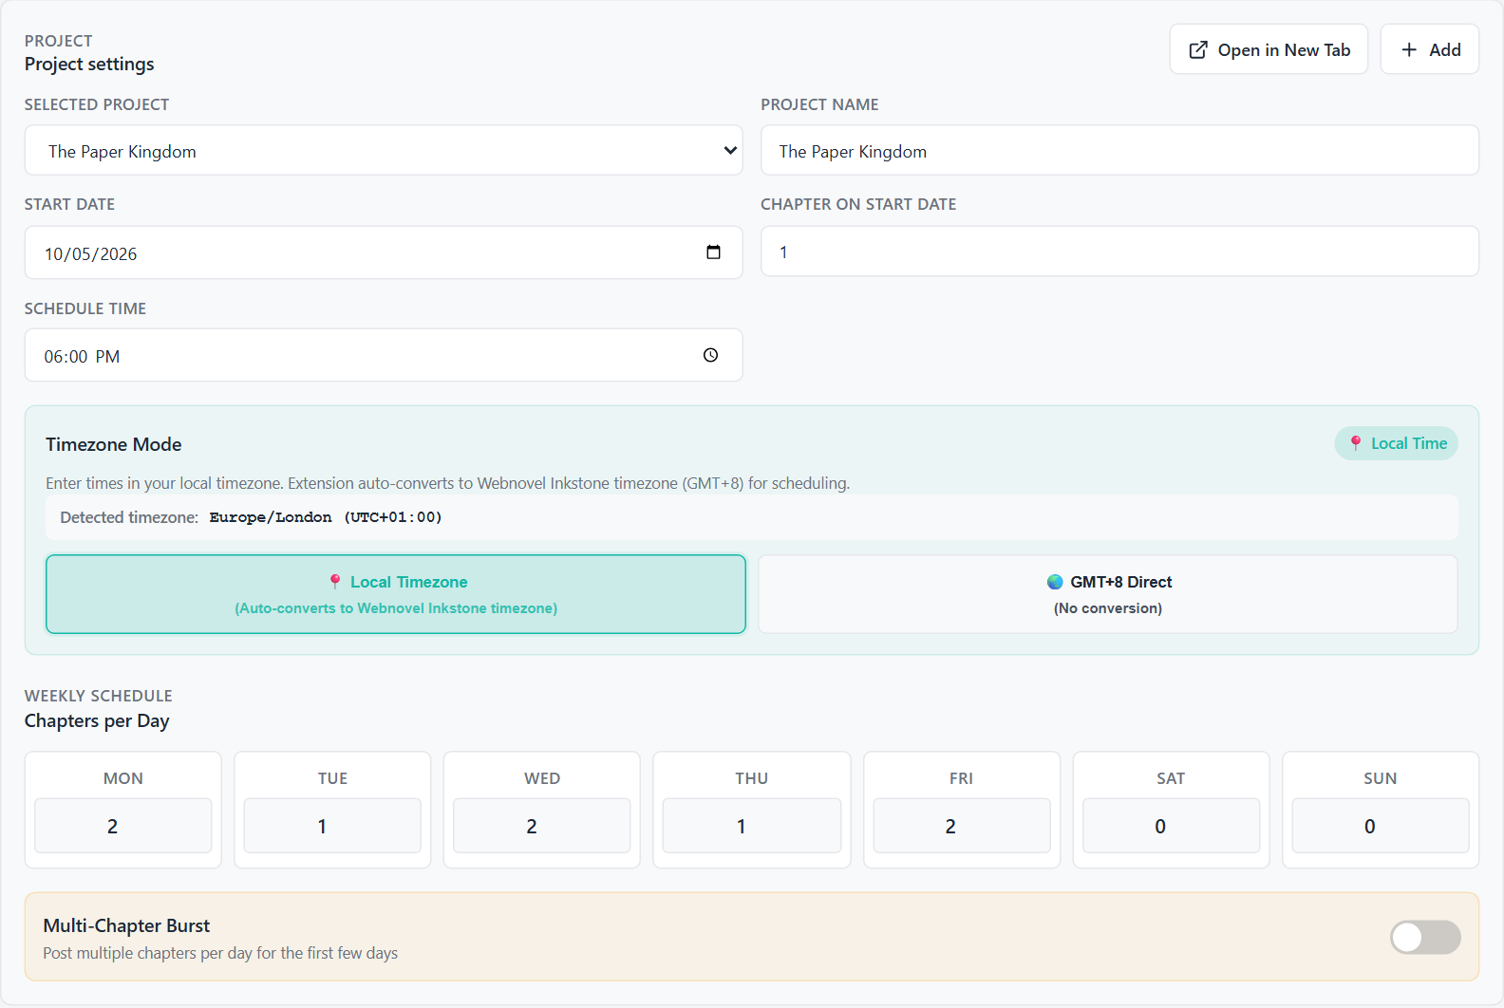Viewport: 1504px width, 1008px height.
Task: Click the THU chapters-per-day input
Action: tap(752, 826)
